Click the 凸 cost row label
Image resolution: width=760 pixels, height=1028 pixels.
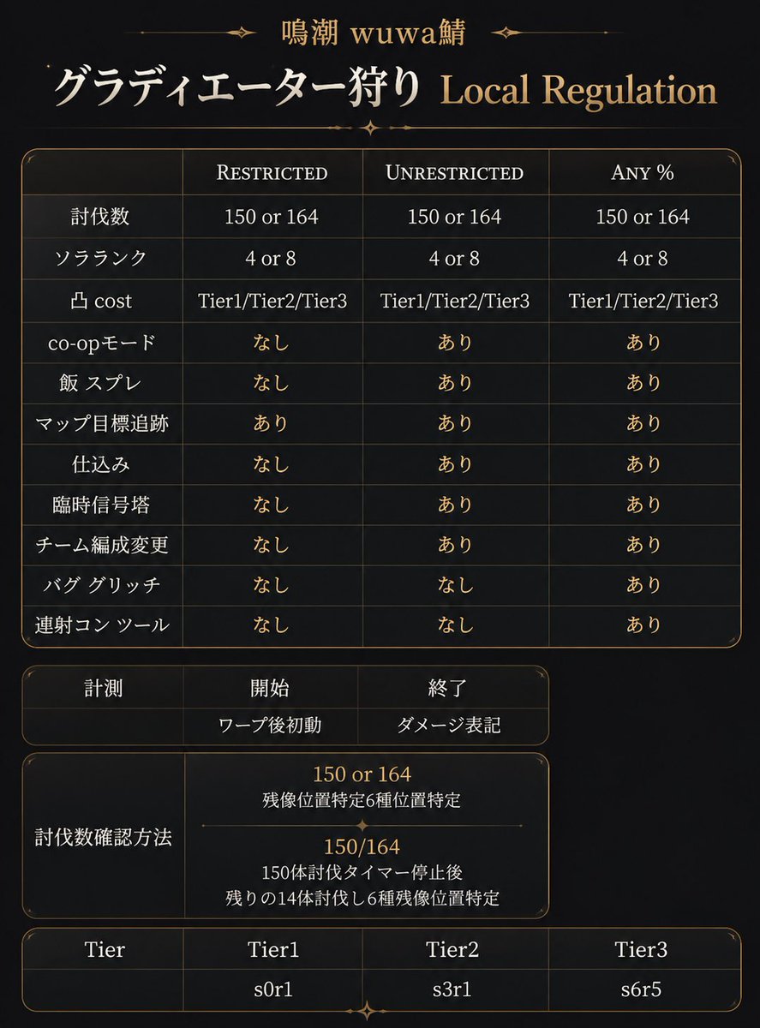(101, 302)
